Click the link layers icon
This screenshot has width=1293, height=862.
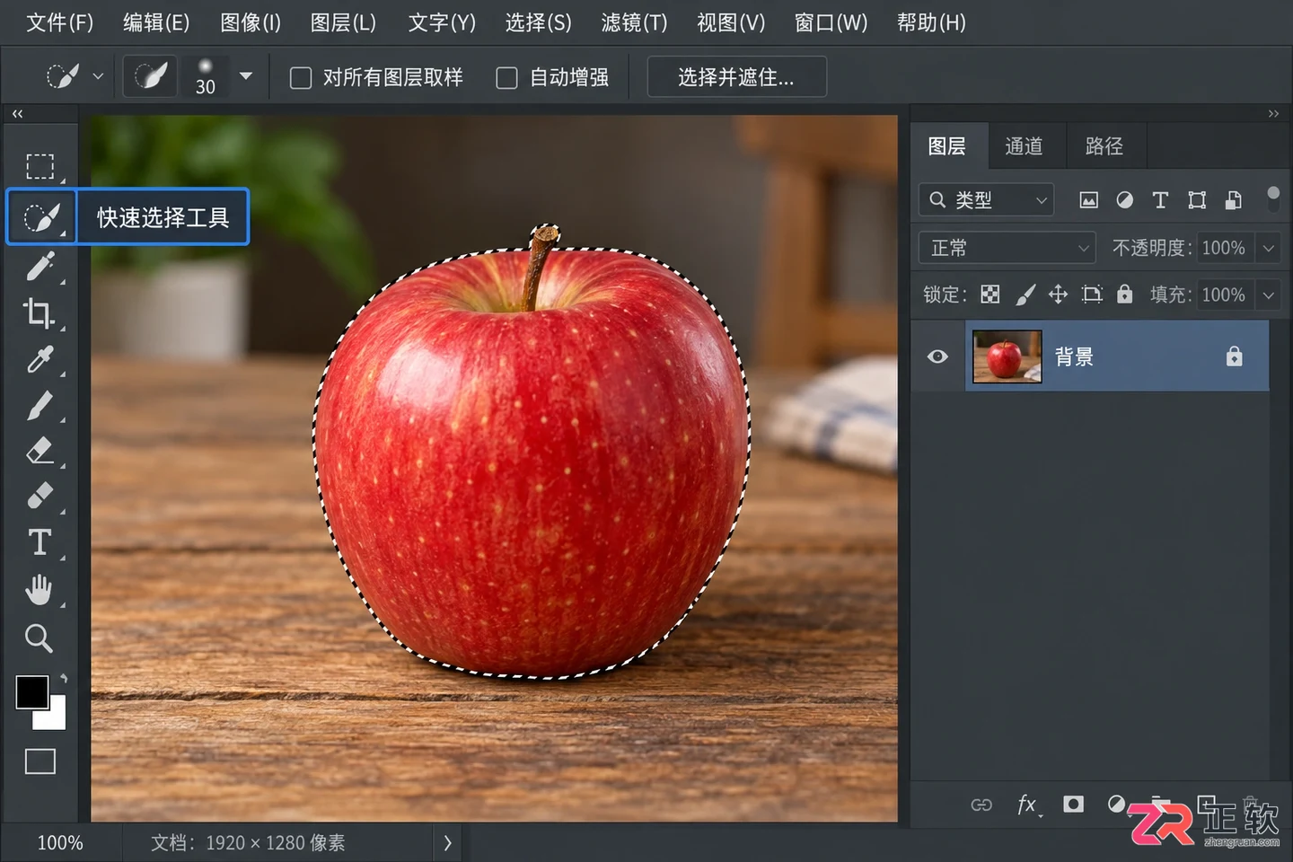(981, 805)
